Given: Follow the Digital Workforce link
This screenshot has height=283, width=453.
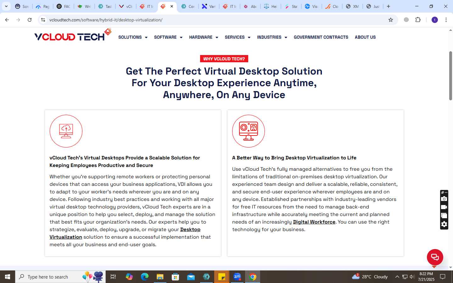Looking at the screenshot, I should [314, 222].
